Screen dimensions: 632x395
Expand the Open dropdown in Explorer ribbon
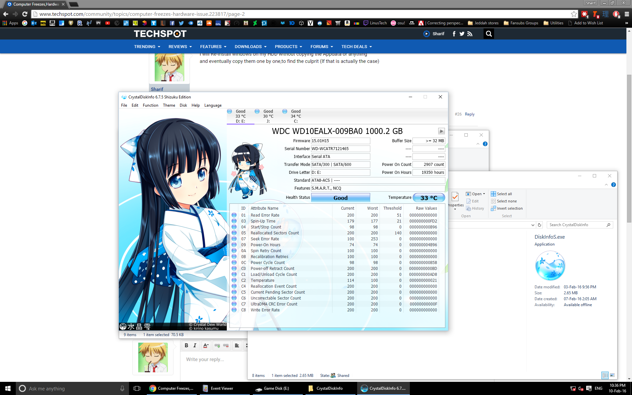coord(484,194)
